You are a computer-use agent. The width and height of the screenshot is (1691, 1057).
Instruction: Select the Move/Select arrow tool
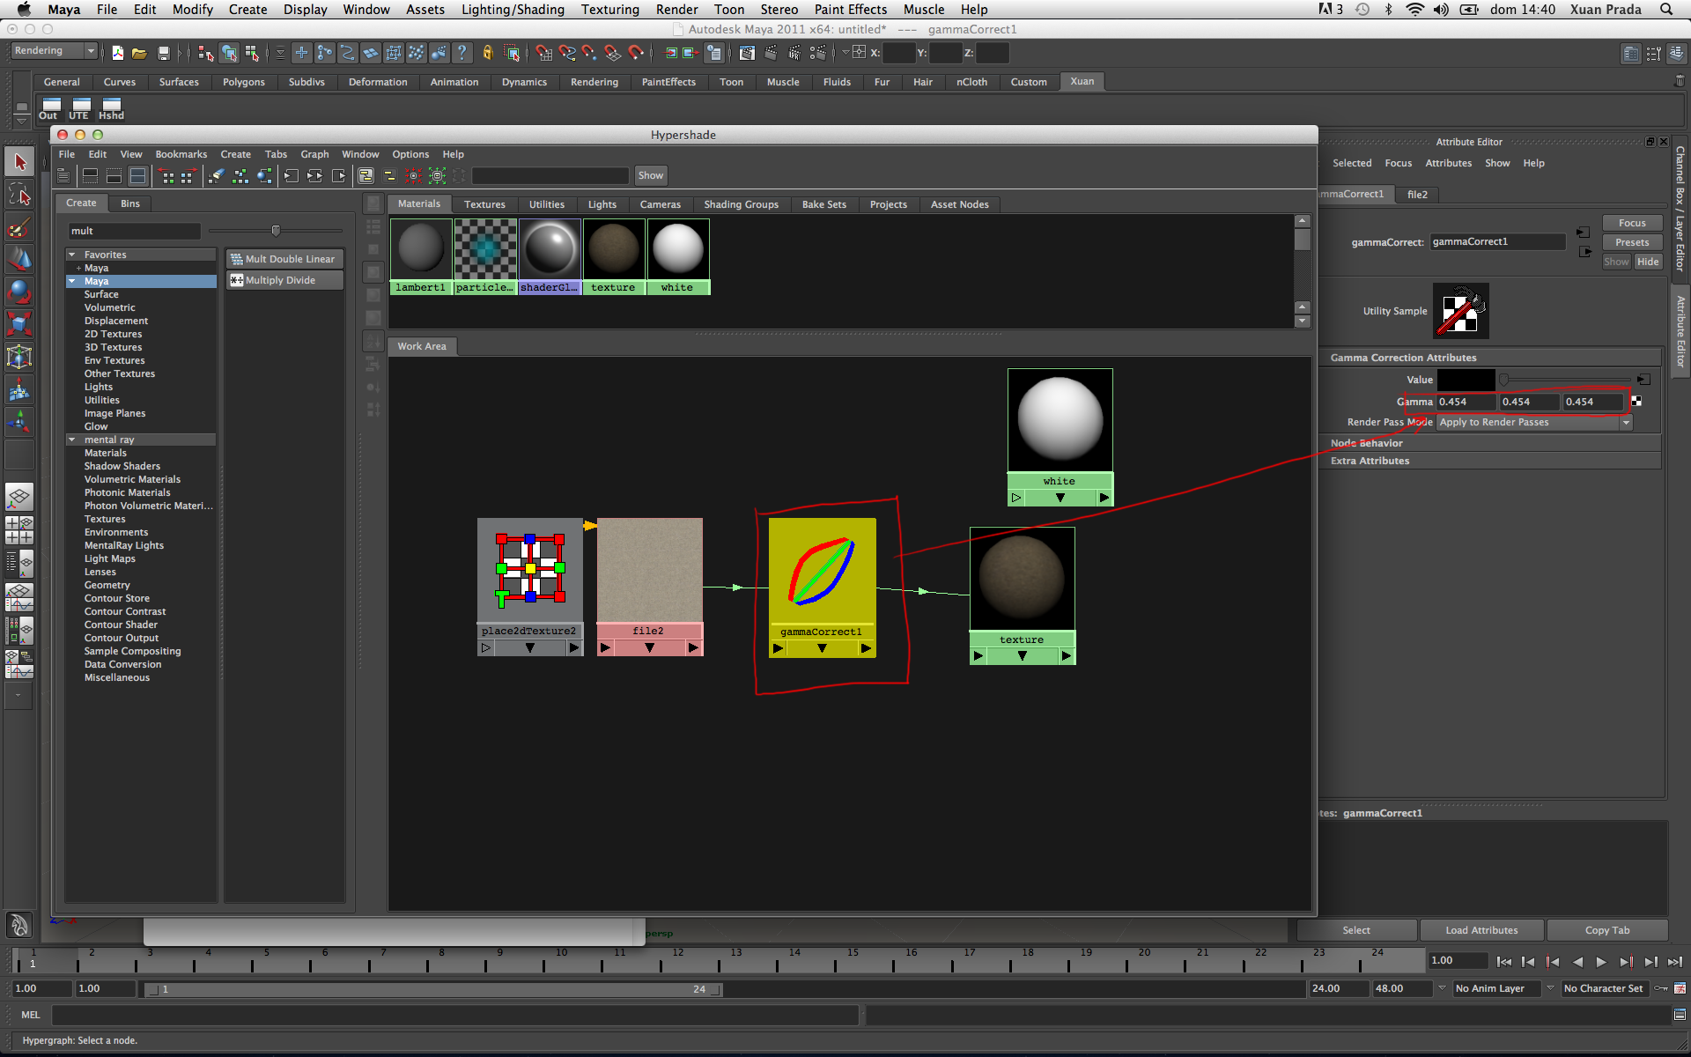click(x=19, y=162)
